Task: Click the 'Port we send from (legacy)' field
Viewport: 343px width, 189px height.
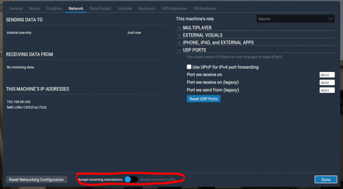Action: point(327,90)
